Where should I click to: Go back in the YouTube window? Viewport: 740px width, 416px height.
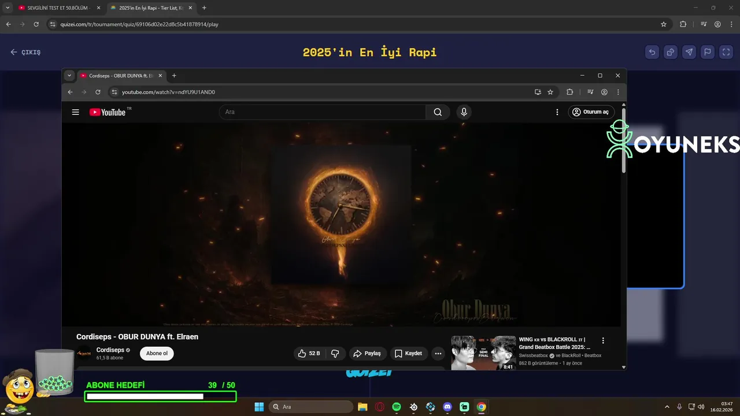[x=70, y=92]
